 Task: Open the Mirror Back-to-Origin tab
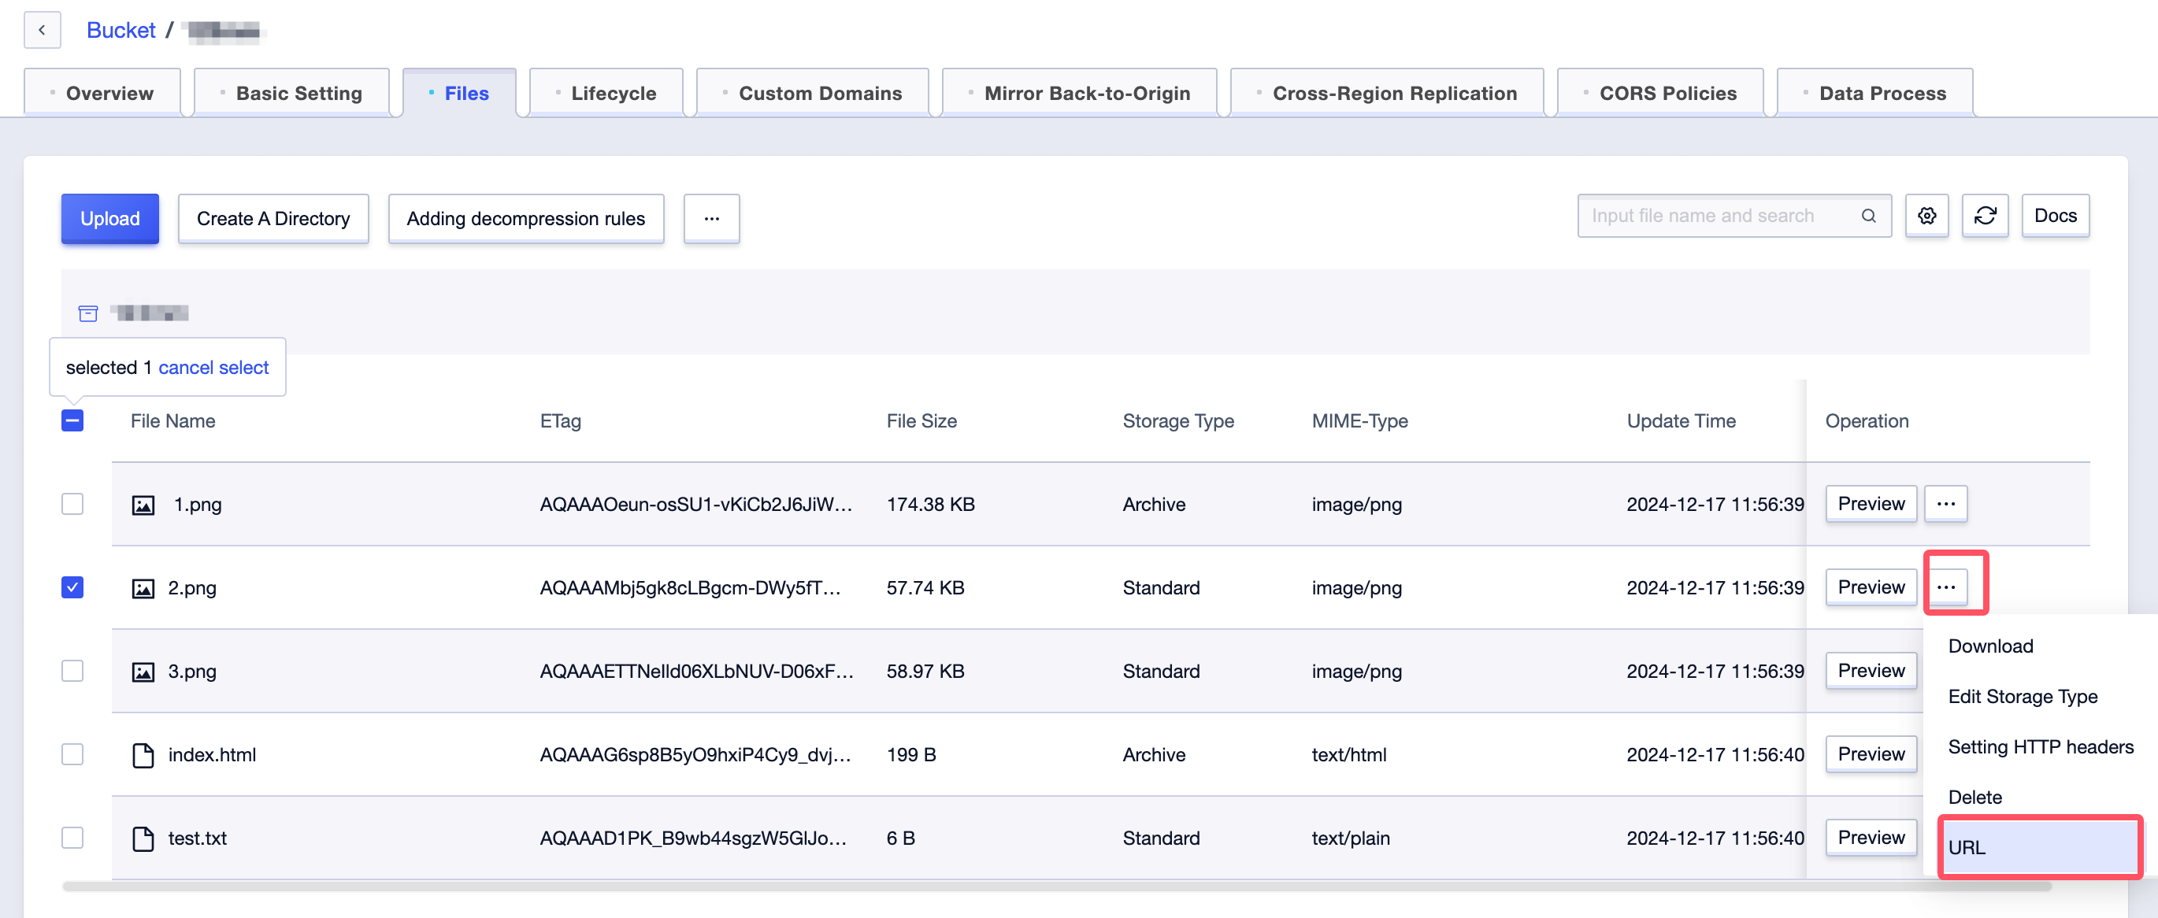tap(1080, 93)
